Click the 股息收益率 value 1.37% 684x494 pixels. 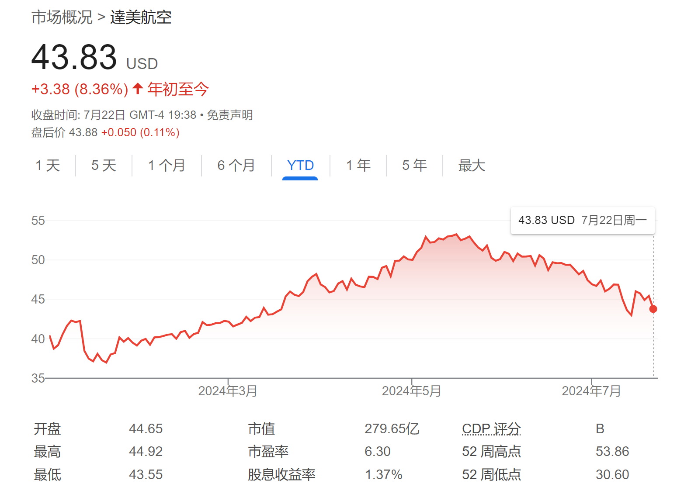pos(384,474)
